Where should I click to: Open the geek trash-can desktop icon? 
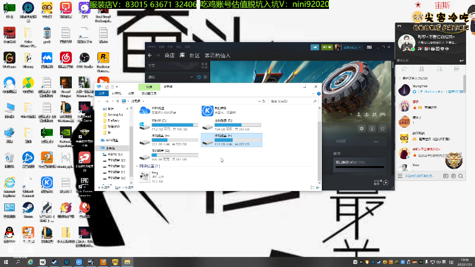(x=47, y=35)
